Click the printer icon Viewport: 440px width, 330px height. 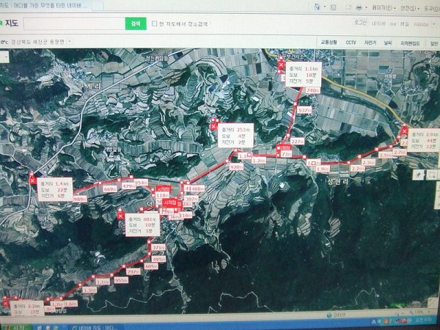(x=359, y=8)
